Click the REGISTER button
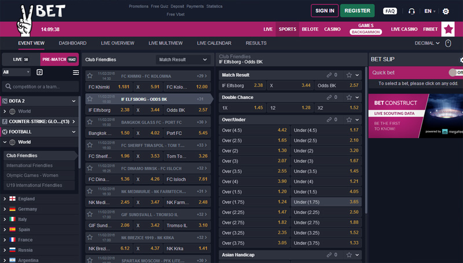The width and height of the screenshot is (463, 263). (357, 11)
